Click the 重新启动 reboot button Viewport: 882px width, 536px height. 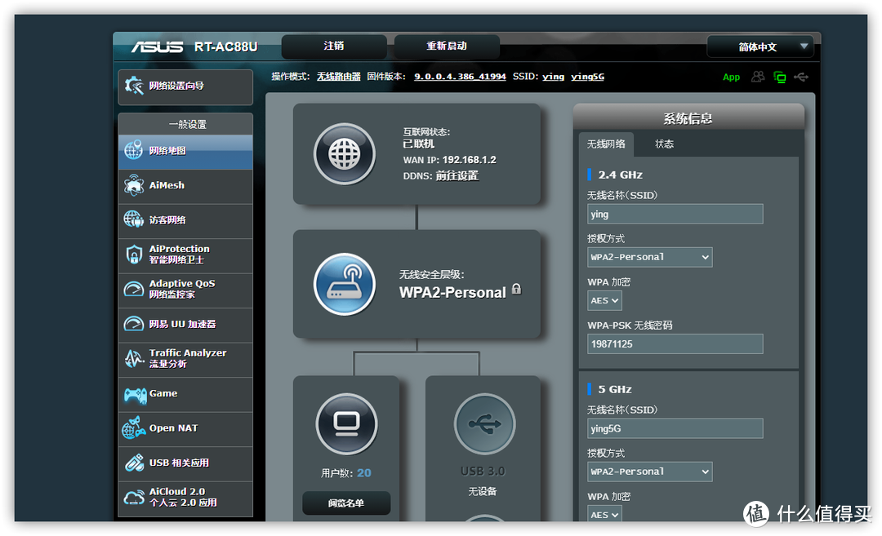point(447,46)
